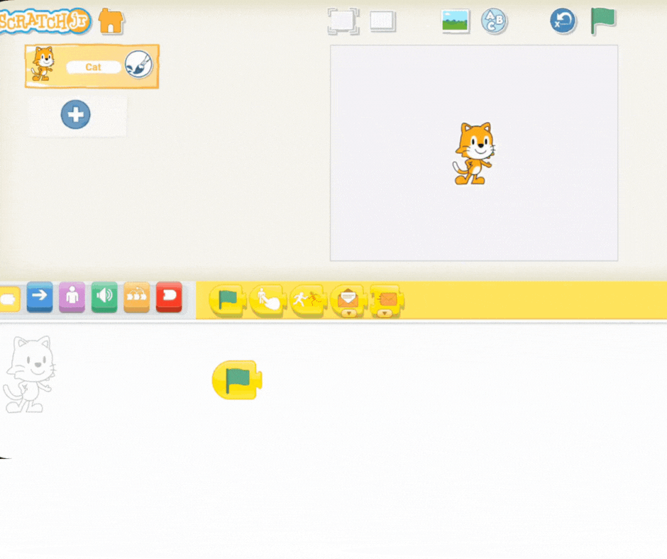The image size is (667, 559).
Task: Open the add text tool
Action: coord(494,21)
